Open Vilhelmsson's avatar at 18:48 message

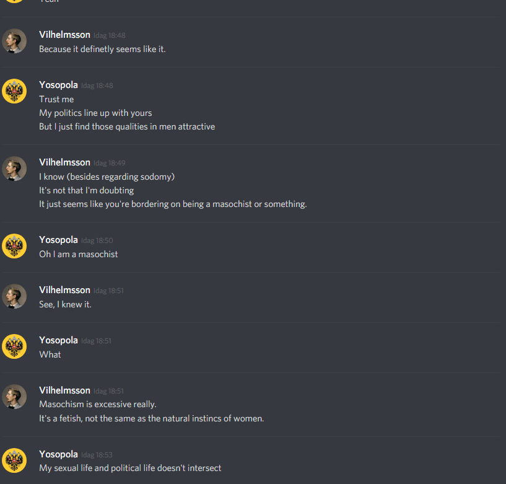[x=14, y=41]
